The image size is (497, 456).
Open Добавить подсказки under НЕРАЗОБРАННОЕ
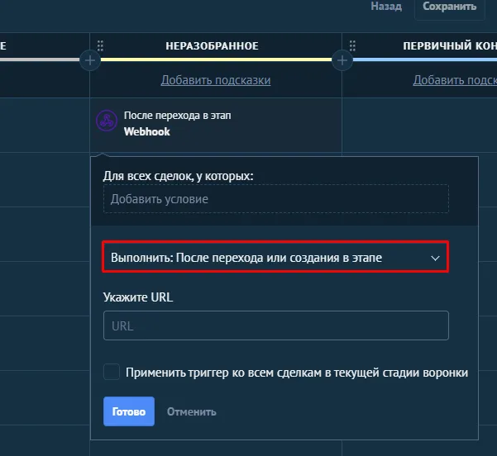click(x=216, y=80)
